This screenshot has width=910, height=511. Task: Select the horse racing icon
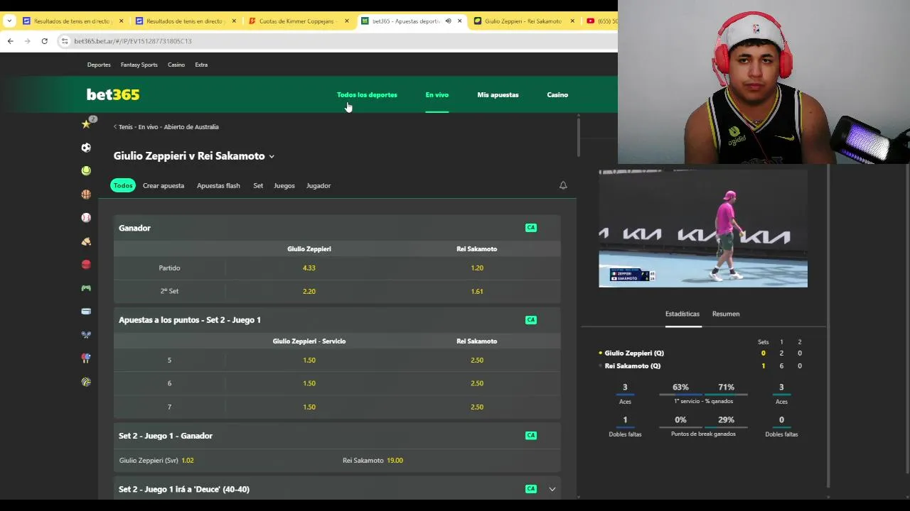pyautogui.click(x=86, y=241)
